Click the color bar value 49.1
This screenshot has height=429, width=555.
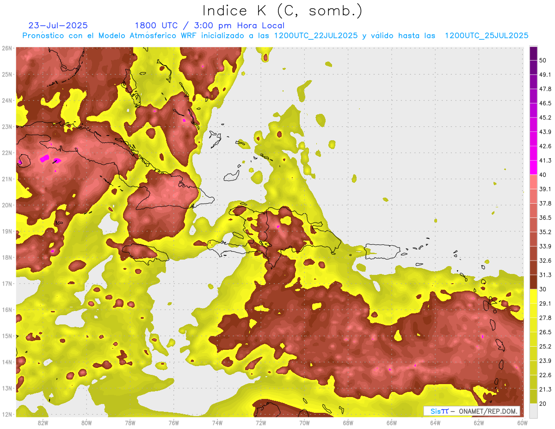546,75
